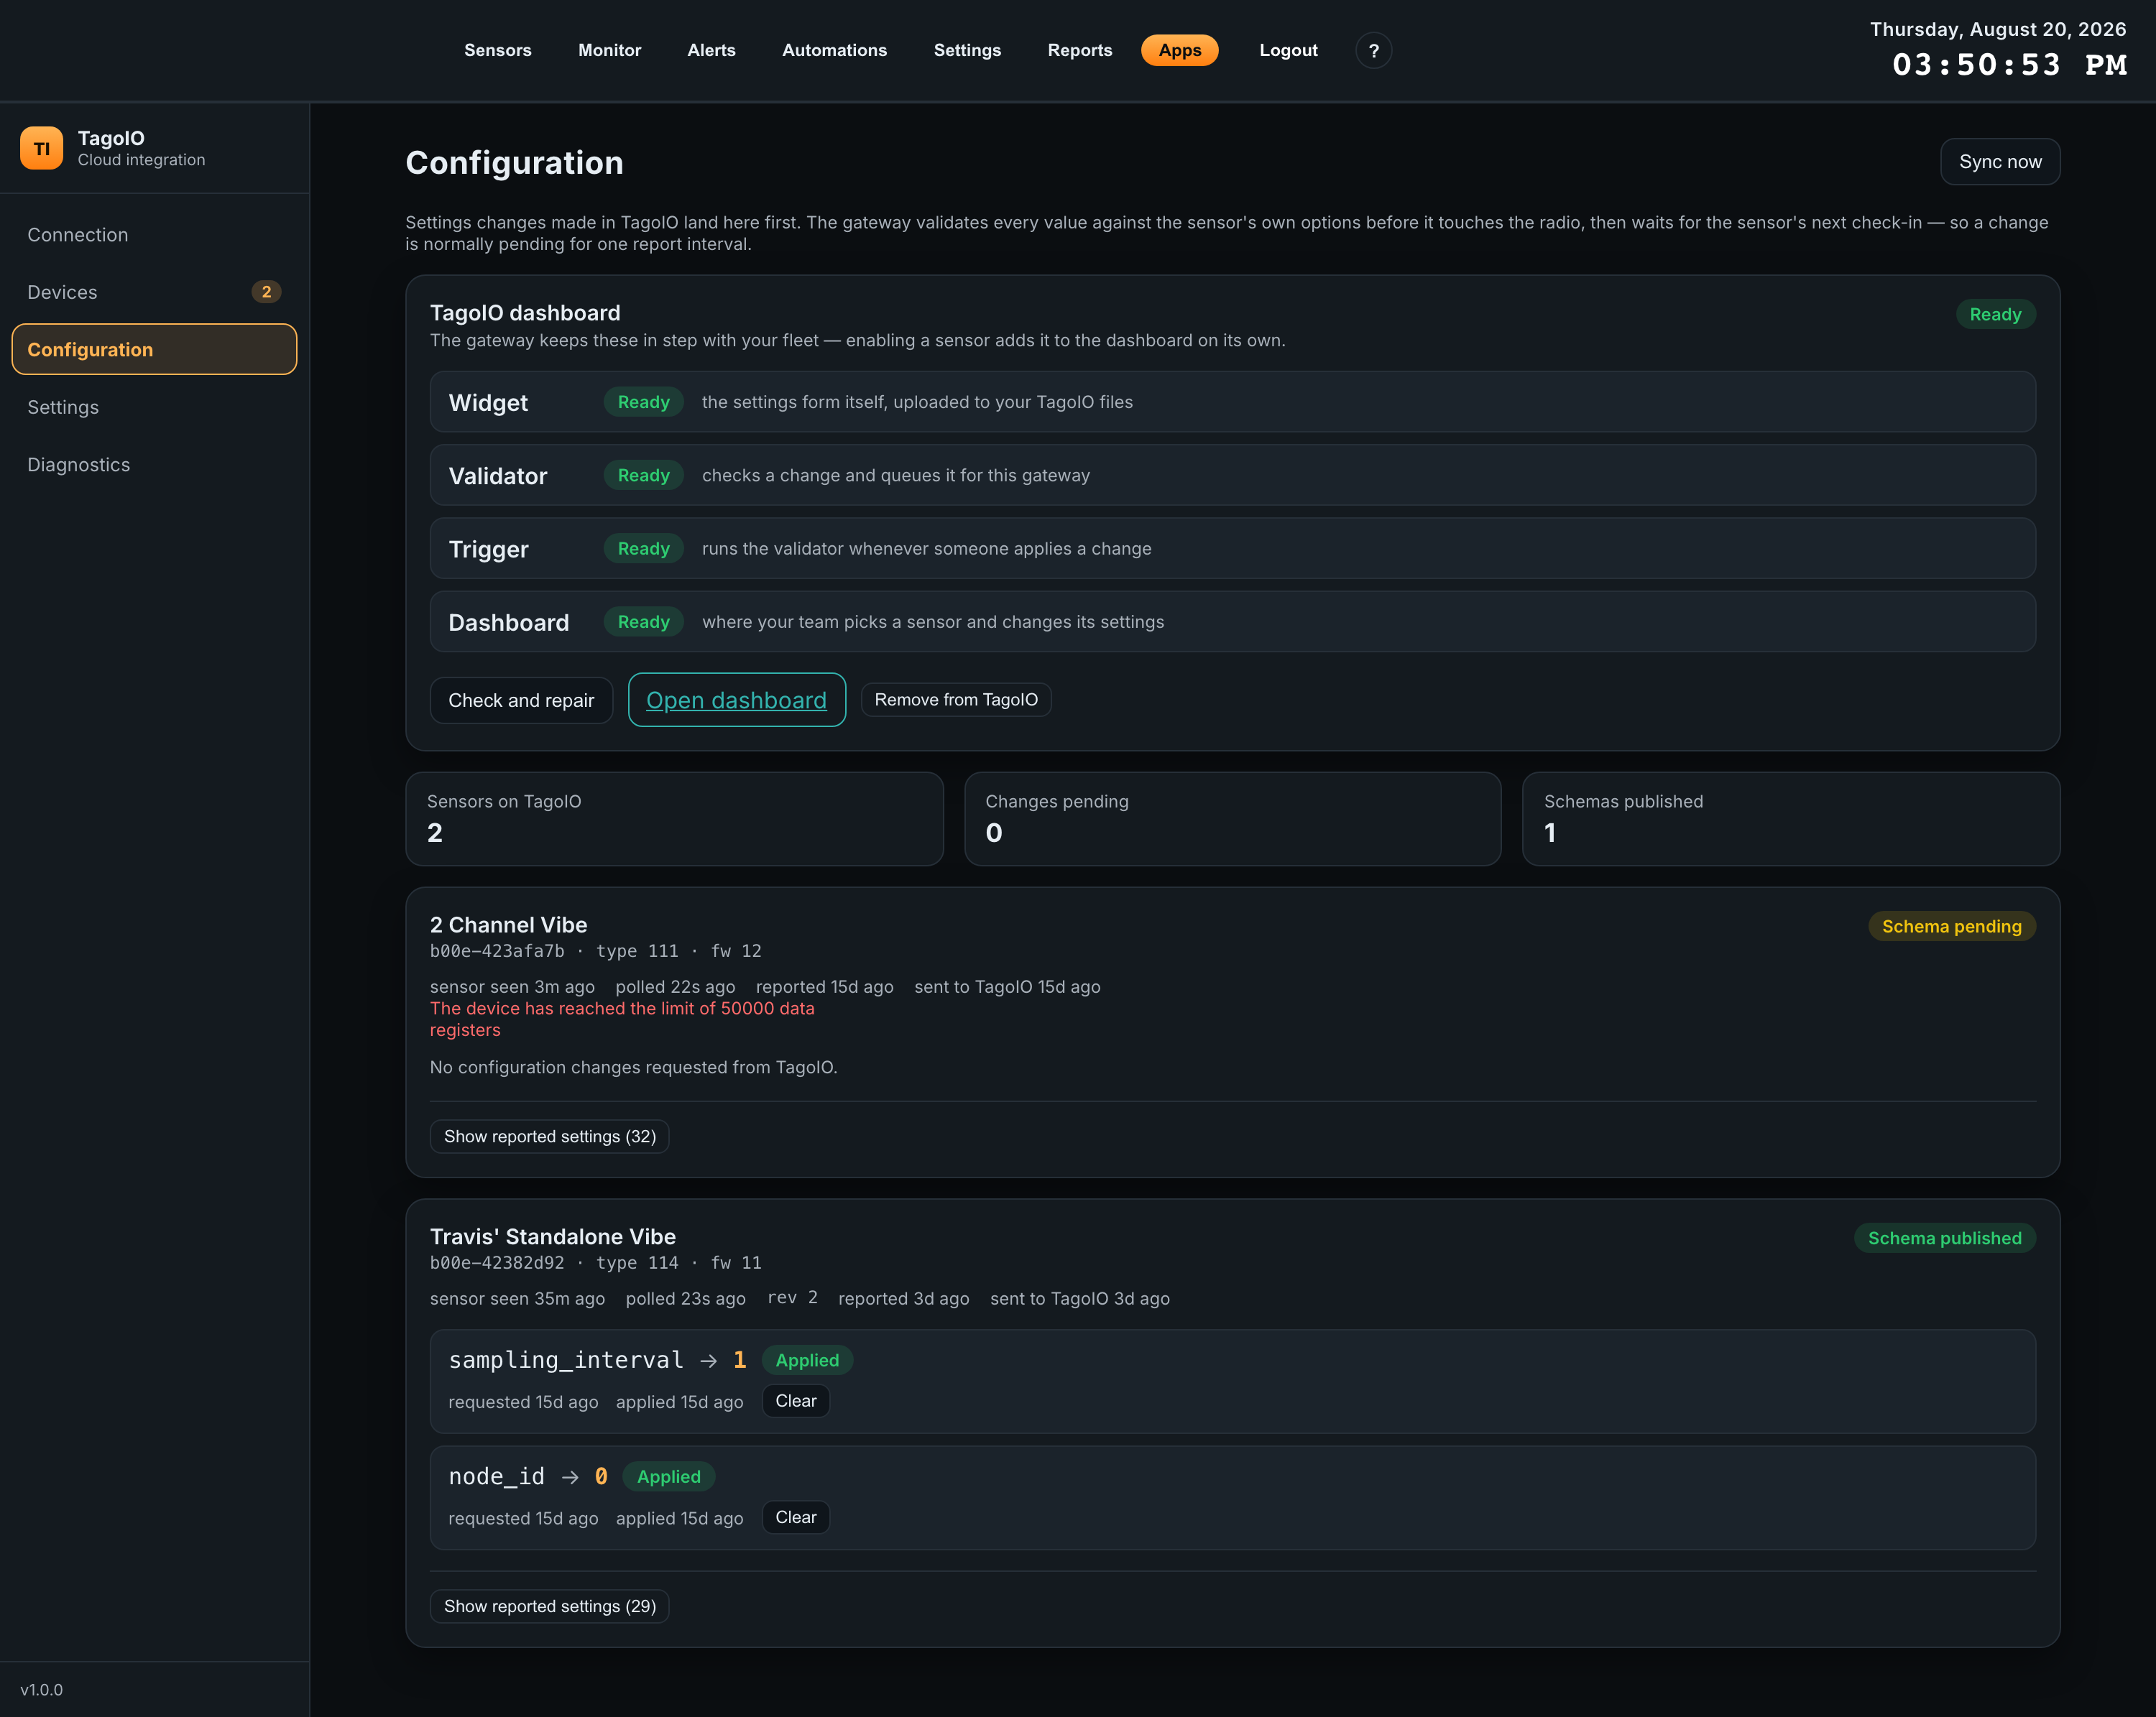Click the Validator row label
2156x1717 pixels.
pyautogui.click(x=497, y=476)
